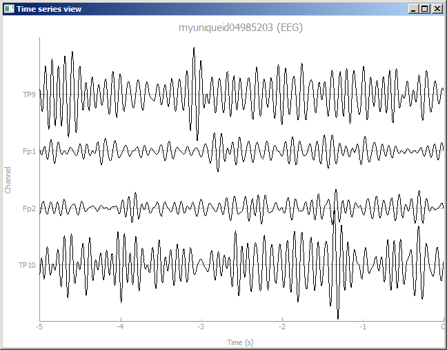Select the TP10 channel label
Viewport: 447px width, 350px height.
(x=28, y=264)
